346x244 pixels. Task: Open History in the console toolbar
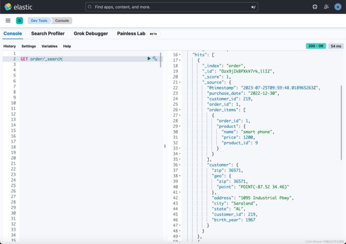10,46
